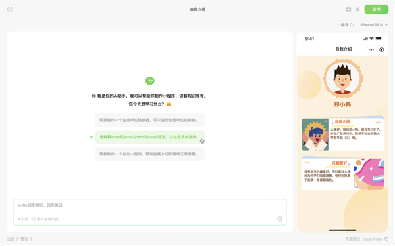This screenshot has width=395, height=246.
Task: Select the wxml and wxss explanation prompt
Action: click(150, 137)
